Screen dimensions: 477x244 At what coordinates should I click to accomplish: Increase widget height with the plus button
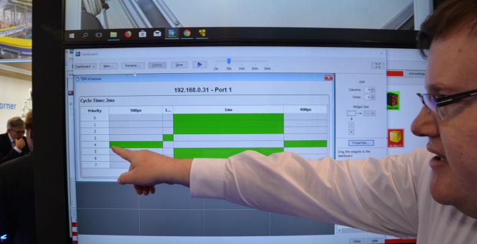click(352, 132)
